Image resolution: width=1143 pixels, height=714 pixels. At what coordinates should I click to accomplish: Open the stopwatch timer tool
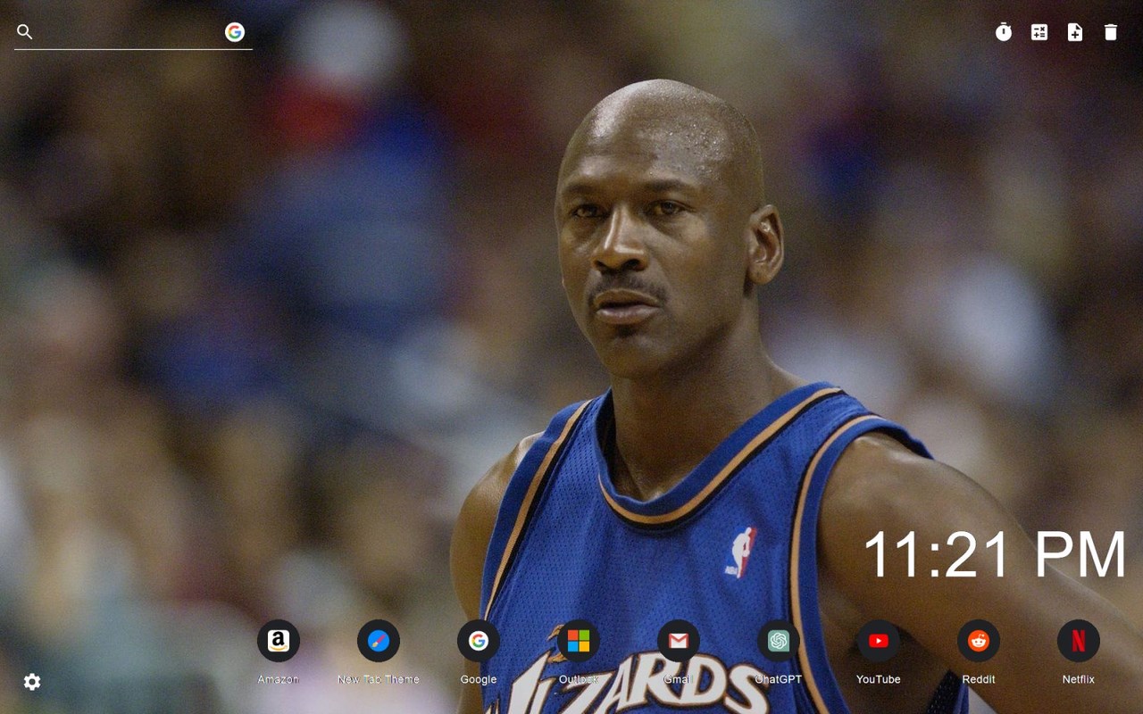click(x=1004, y=32)
